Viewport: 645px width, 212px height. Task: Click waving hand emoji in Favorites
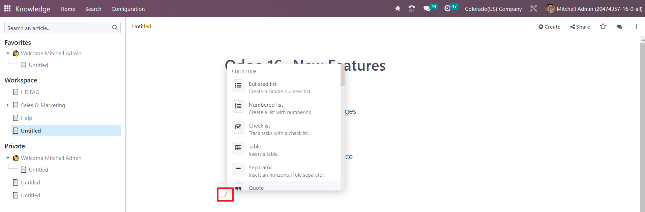[x=16, y=53]
